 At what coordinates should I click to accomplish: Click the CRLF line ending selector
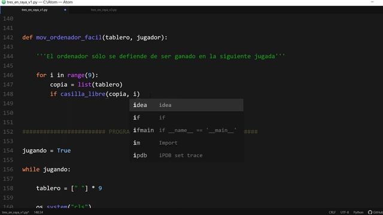click(x=332, y=213)
